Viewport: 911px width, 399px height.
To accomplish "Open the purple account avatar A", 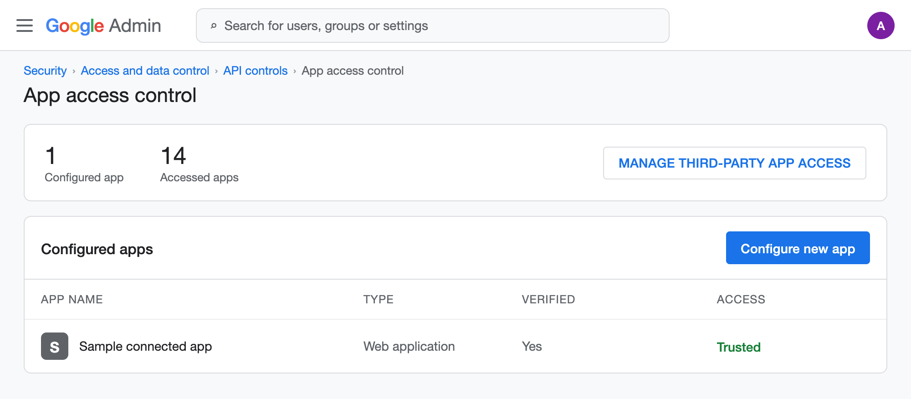I will tap(880, 26).
